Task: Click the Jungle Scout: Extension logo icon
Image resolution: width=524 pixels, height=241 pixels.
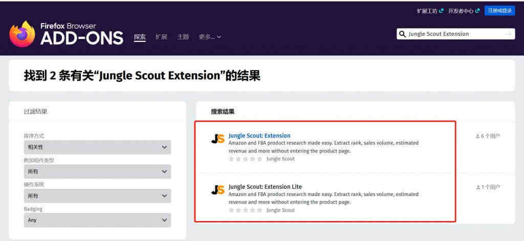Action: (x=218, y=138)
